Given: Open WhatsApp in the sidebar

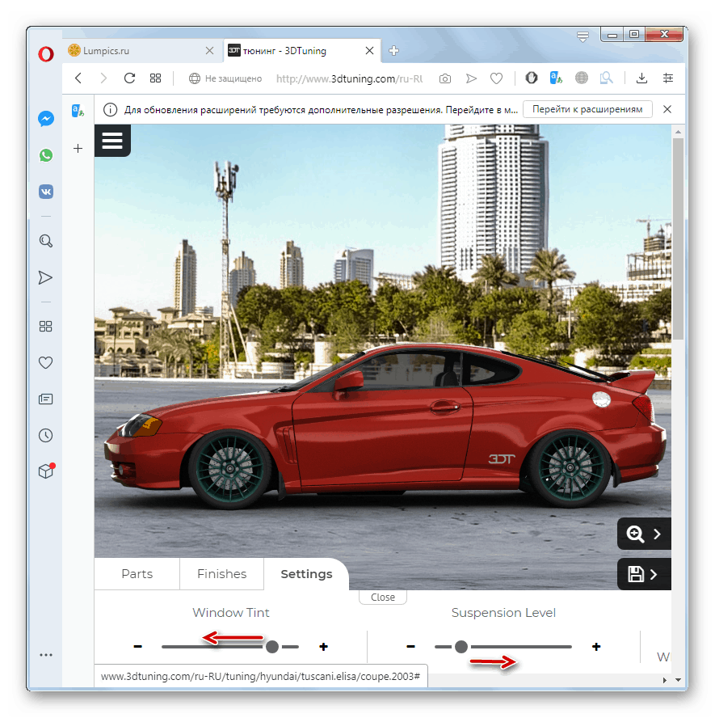Looking at the screenshot, I should point(46,155).
